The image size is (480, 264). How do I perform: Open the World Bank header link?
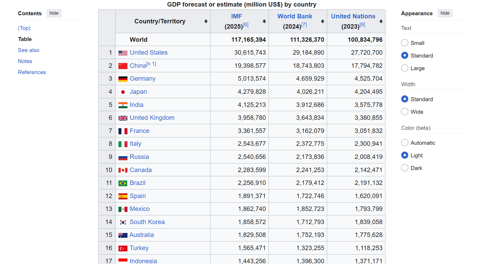pyautogui.click(x=295, y=16)
